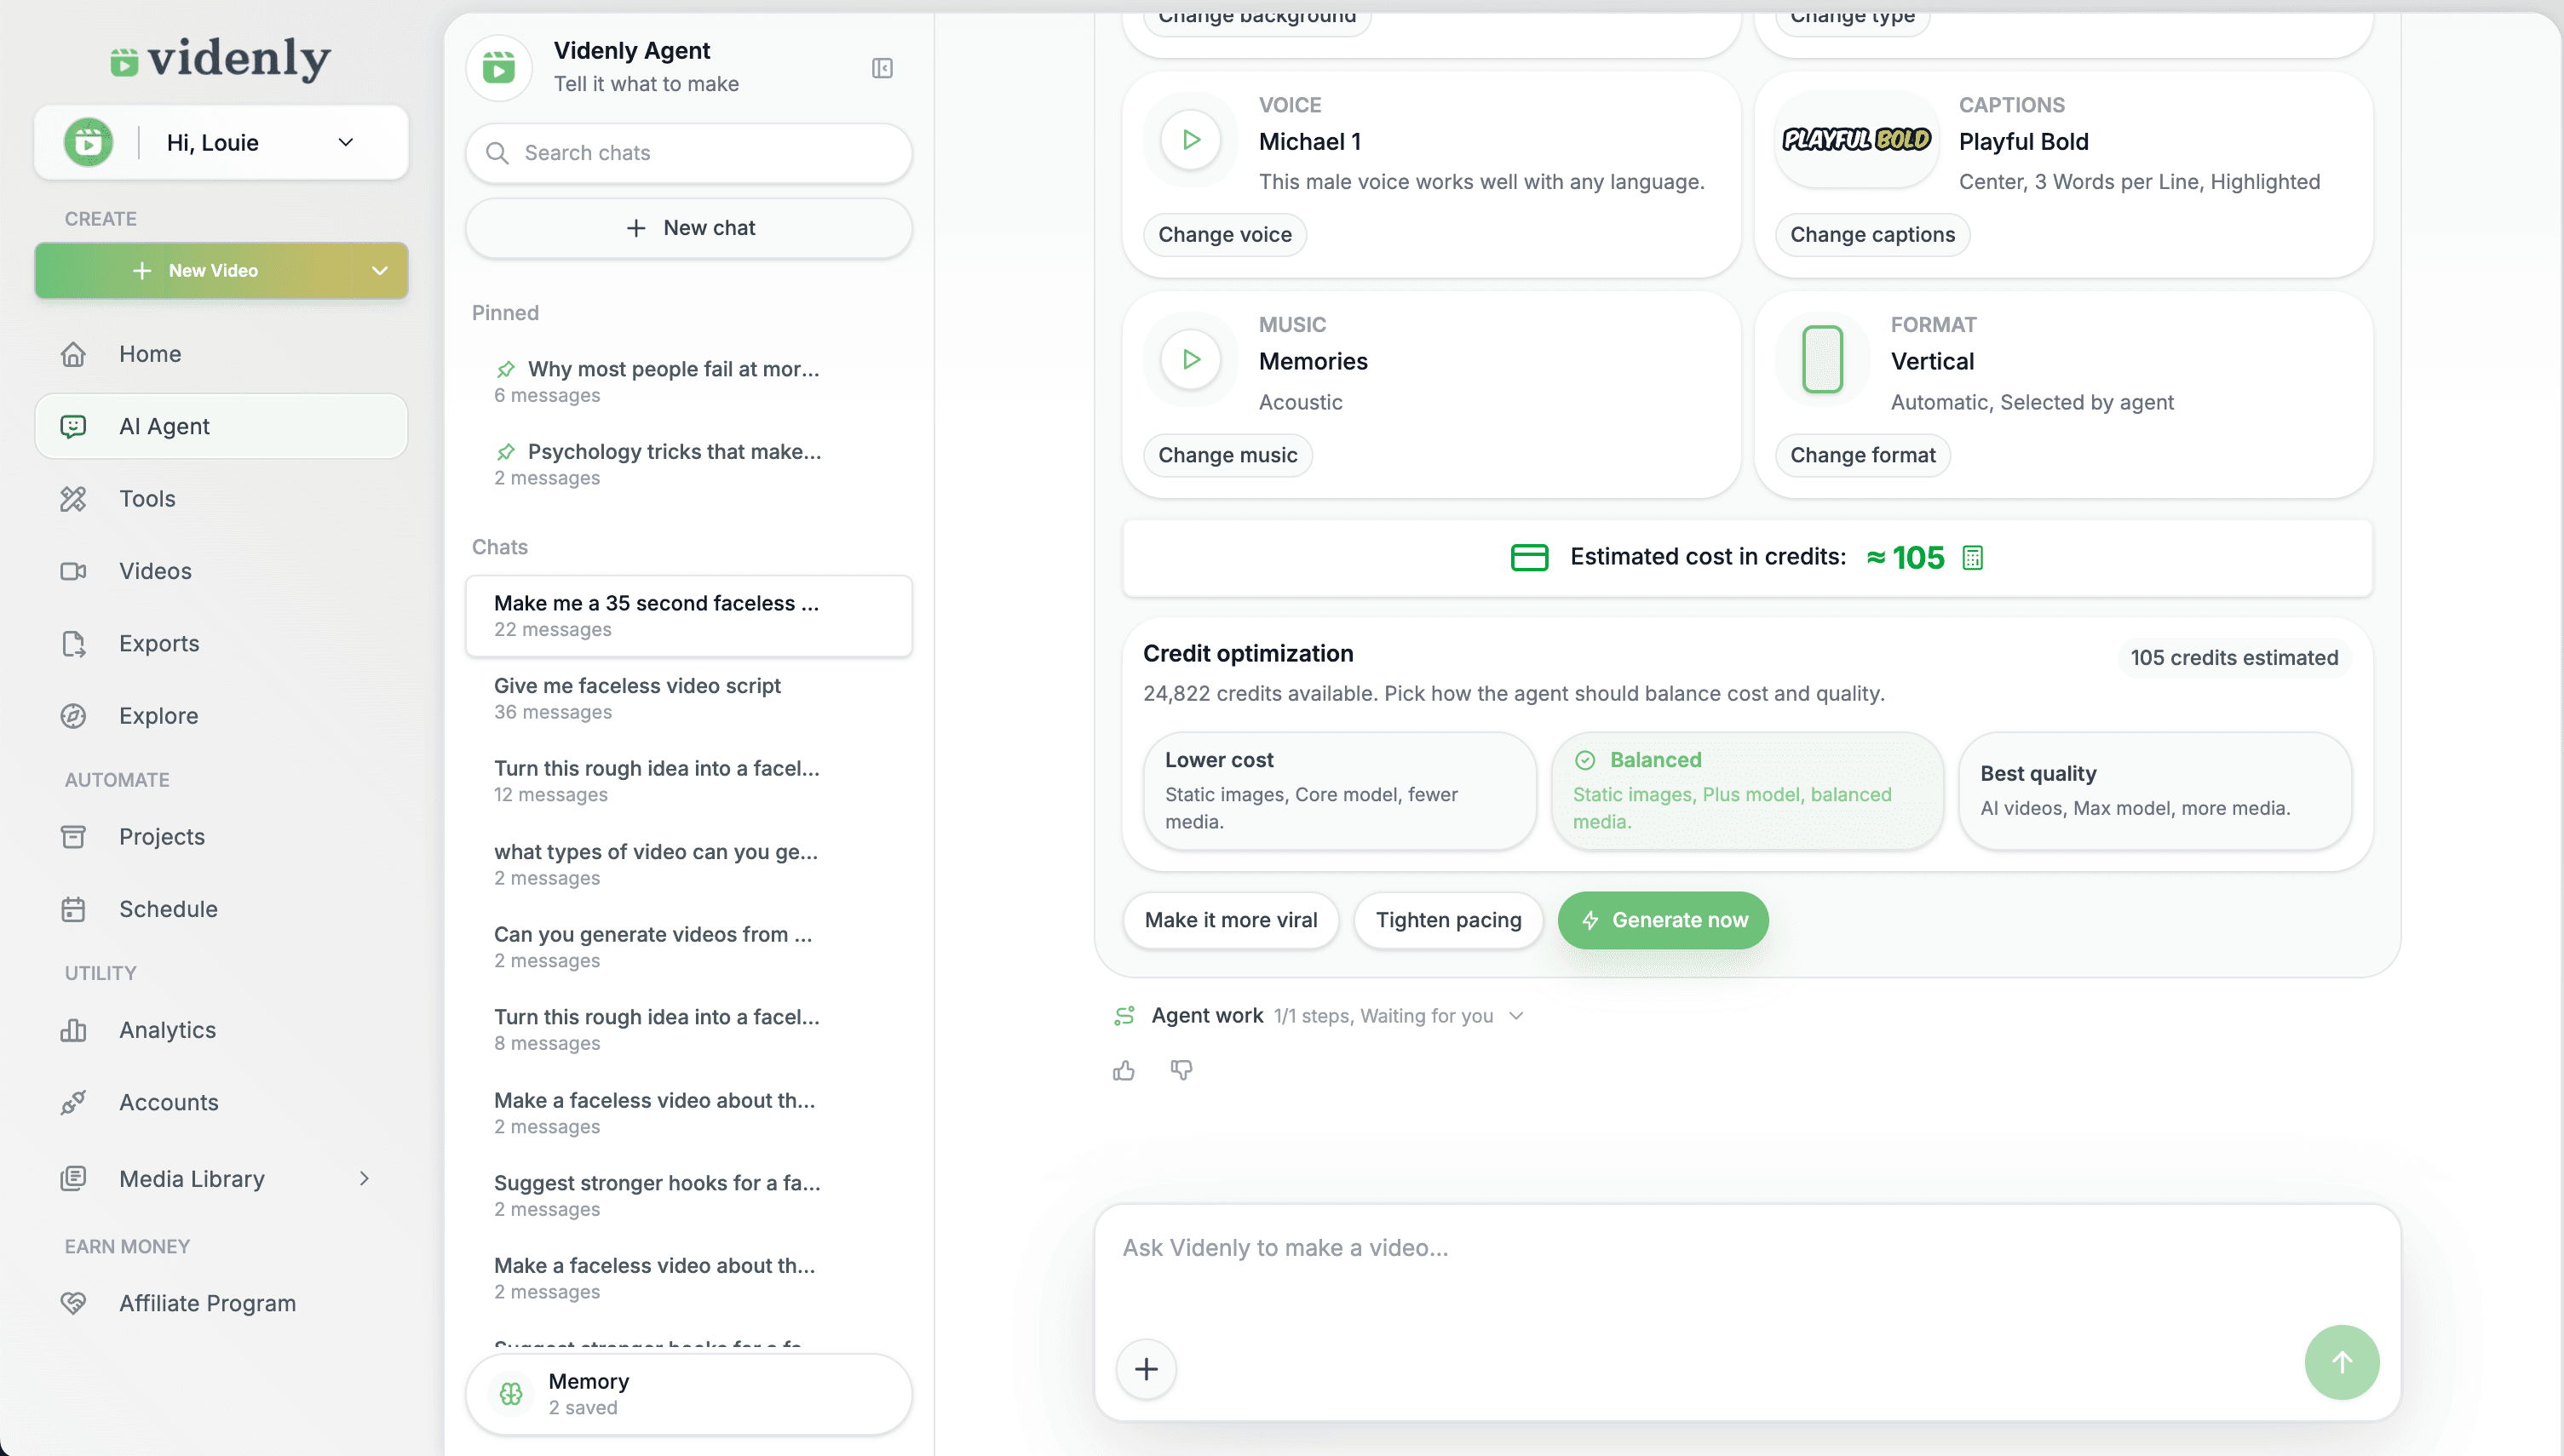Open the Affiliate Program page
This screenshot has width=2564, height=1456.
221,1303
